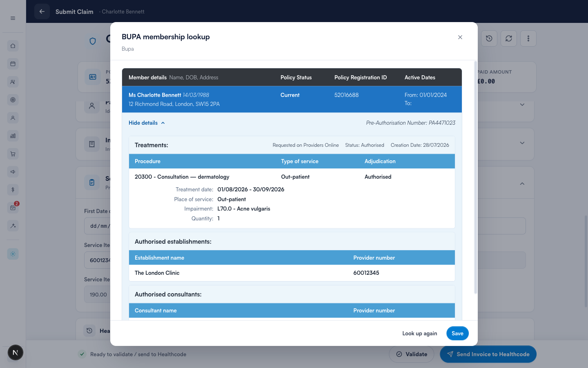Image resolution: width=588 pixels, height=368 pixels.
Task: Click the Adjudication column header
Action: coord(380,161)
